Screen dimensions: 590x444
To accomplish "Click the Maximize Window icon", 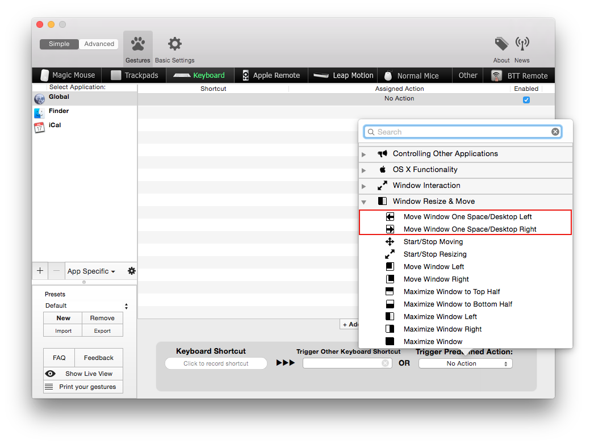I will (390, 341).
